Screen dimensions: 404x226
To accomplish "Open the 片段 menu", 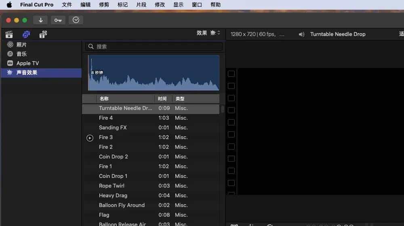I will (141, 4).
